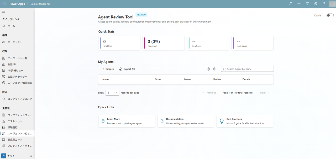The width and height of the screenshot is (336, 159).
Task: Click the Refresh button
Action: 108,69
